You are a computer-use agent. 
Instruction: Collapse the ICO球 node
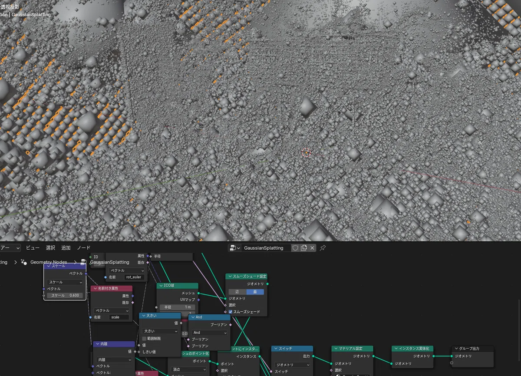pos(161,286)
